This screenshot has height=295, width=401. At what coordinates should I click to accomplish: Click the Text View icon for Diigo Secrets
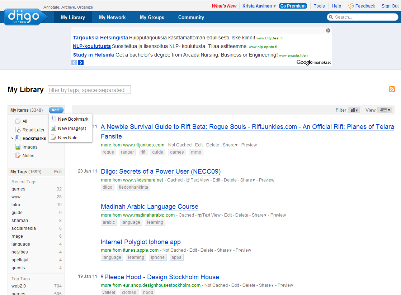click(x=188, y=180)
